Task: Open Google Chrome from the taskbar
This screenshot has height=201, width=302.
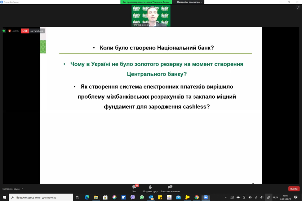Action: point(197,197)
